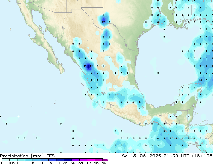Image resolution: width=213 pixels, height=164 pixels.
Task: Click the over-50 mm arrow legend tip
Action: (106, 160)
